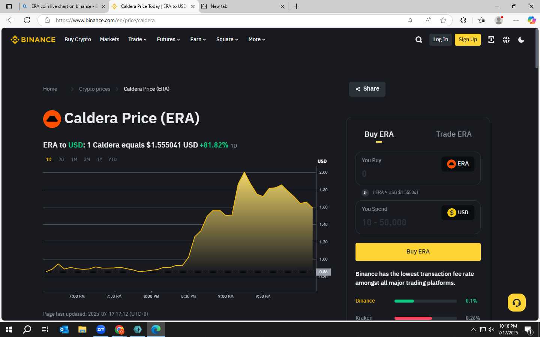The image size is (540, 337).
Task: Open Outlook from the taskbar
Action: coord(64,330)
